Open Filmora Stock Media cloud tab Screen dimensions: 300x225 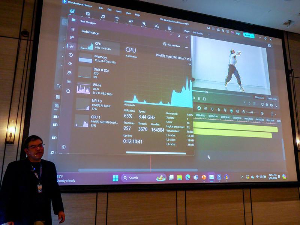click(88, 14)
